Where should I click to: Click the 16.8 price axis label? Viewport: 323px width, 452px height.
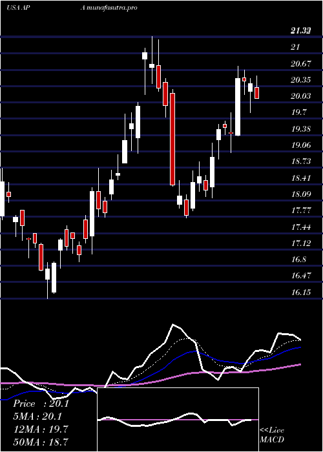pos(298,260)
